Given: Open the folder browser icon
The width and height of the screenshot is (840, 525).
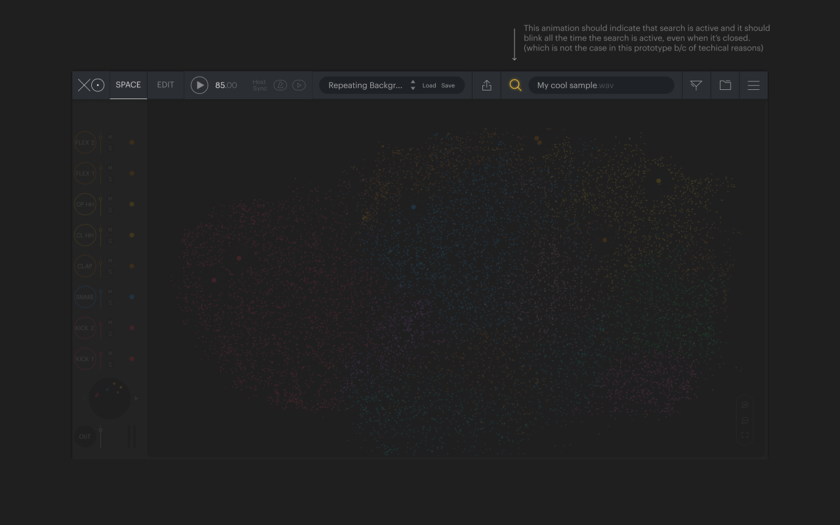Looking at the screenshot, I should (x=725, y=85).
